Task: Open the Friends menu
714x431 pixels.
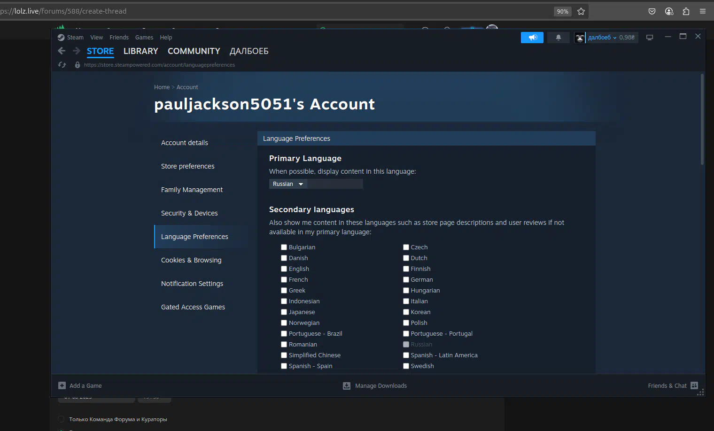Action: click(x=119, y=38)
